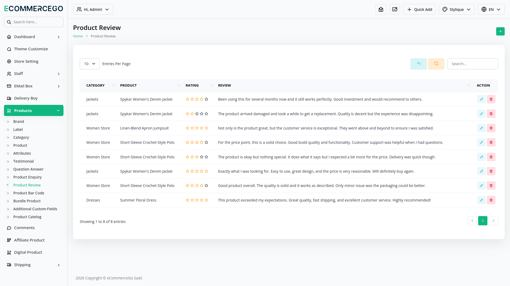Edit the Summer Floral Dress review
The width and height of the screenshot is (510, 286).
[x=482, y=200]
